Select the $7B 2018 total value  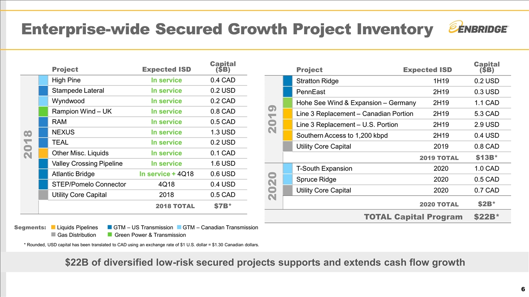click(222, 206)
